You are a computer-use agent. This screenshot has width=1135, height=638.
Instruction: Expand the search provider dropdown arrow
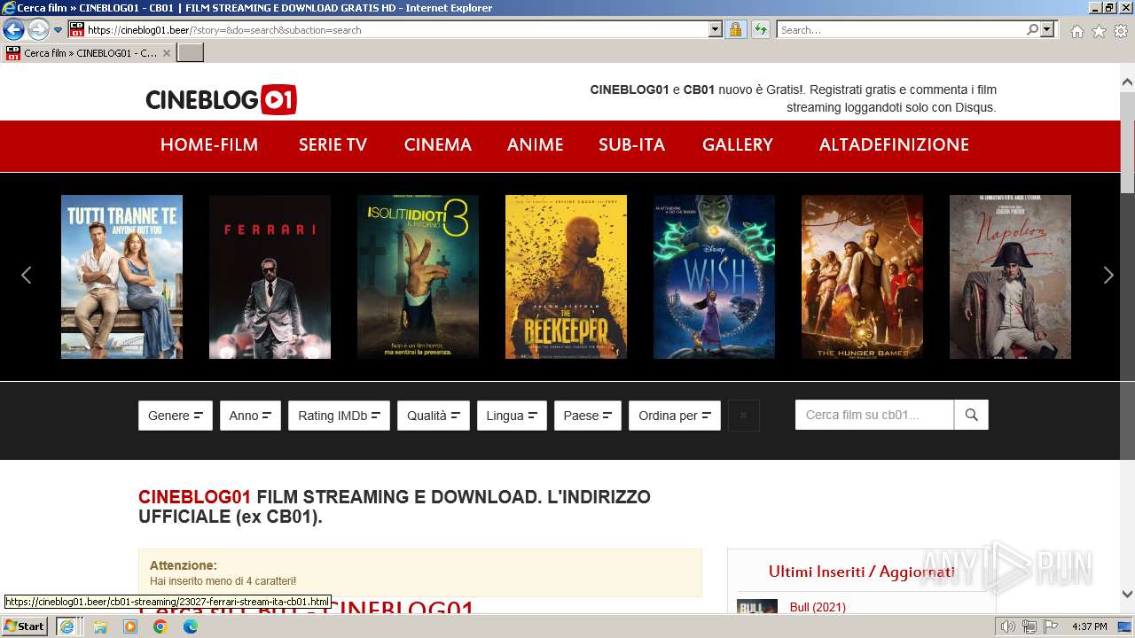tap(1047, 29)
